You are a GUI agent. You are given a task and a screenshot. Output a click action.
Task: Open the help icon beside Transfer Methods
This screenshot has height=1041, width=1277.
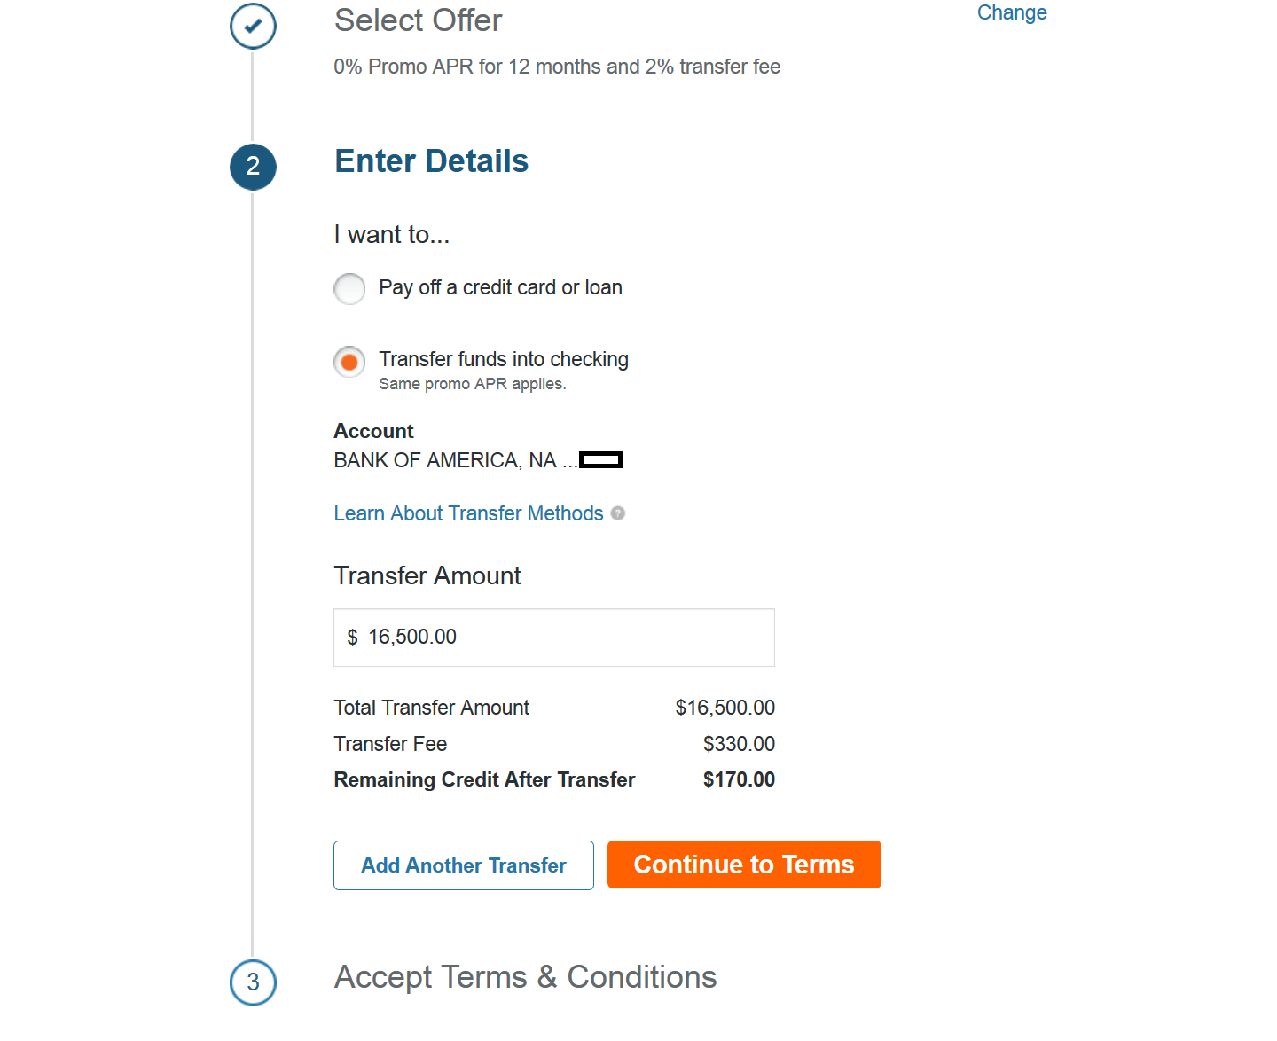[x=618, y=513]
